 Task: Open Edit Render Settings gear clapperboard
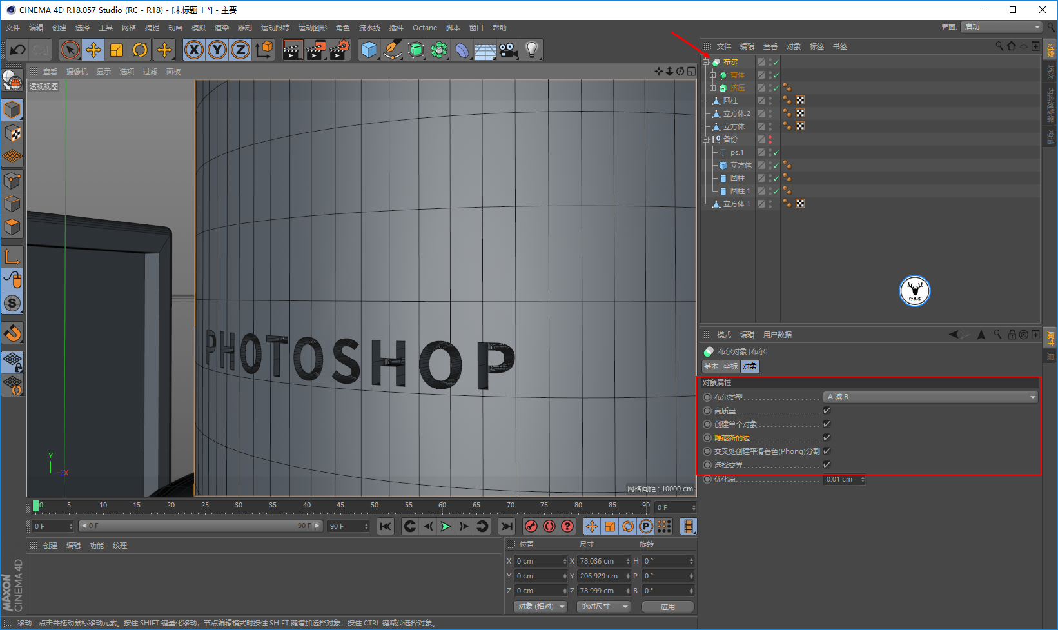(339, 50)
